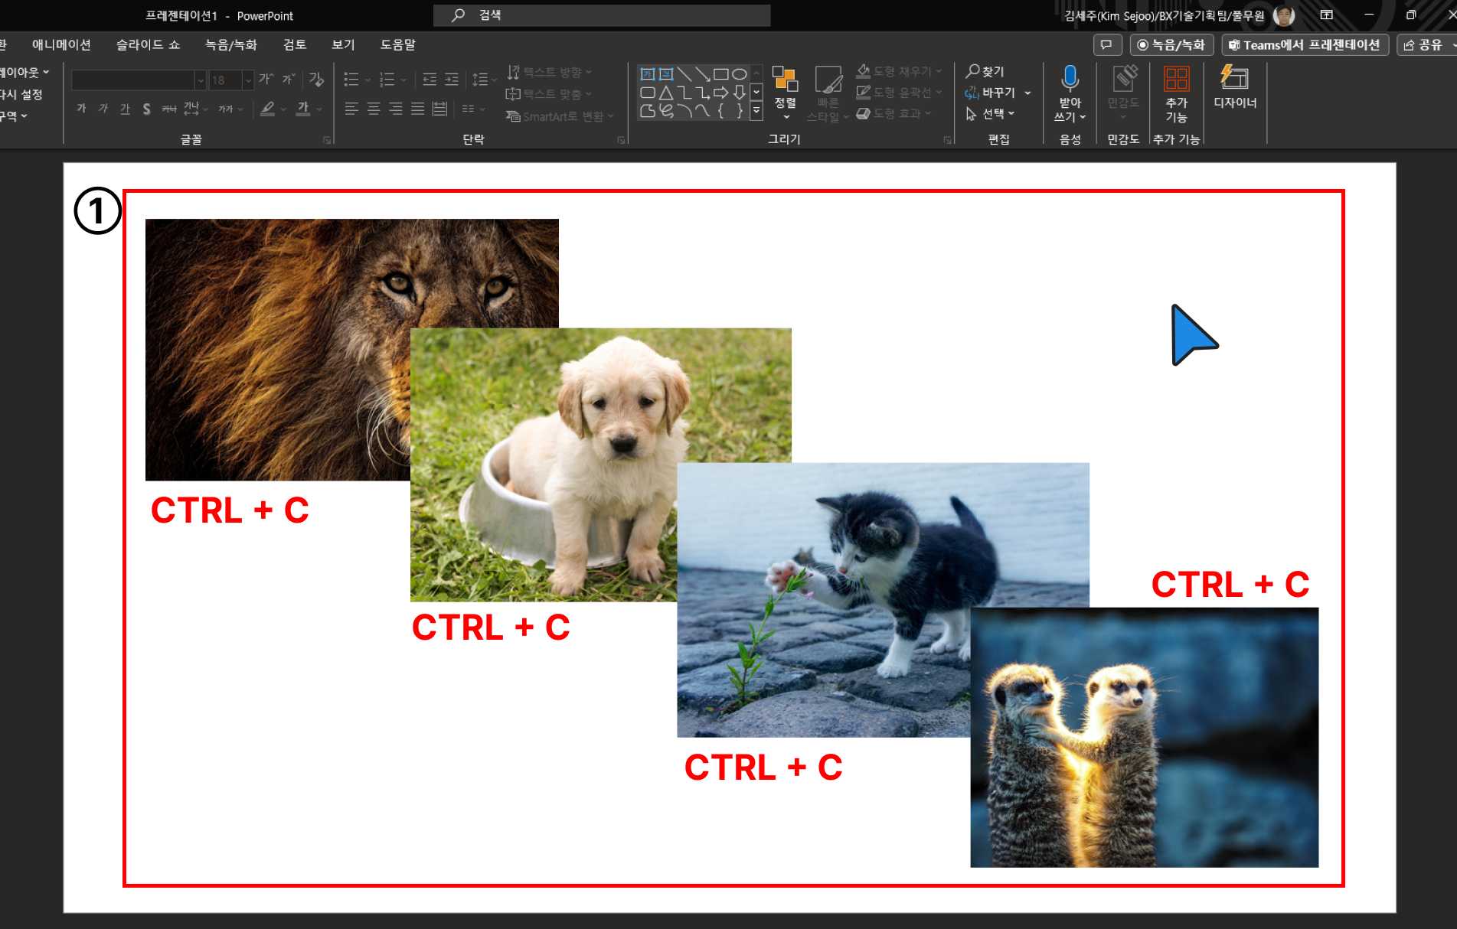Click the decrease font size icon
This screenshot has height=929, width=1457.
[289, 79]
